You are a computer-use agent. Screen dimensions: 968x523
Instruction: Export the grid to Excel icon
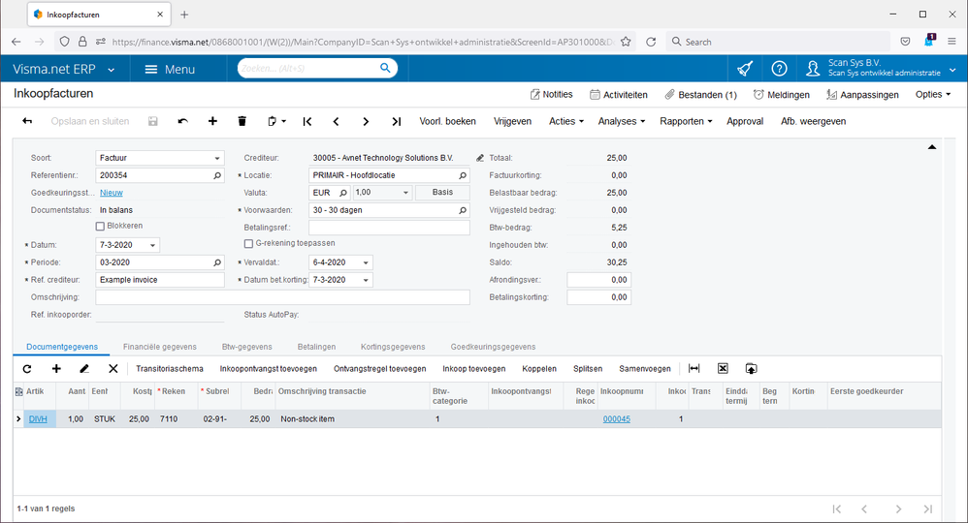[x=723, y=369]
